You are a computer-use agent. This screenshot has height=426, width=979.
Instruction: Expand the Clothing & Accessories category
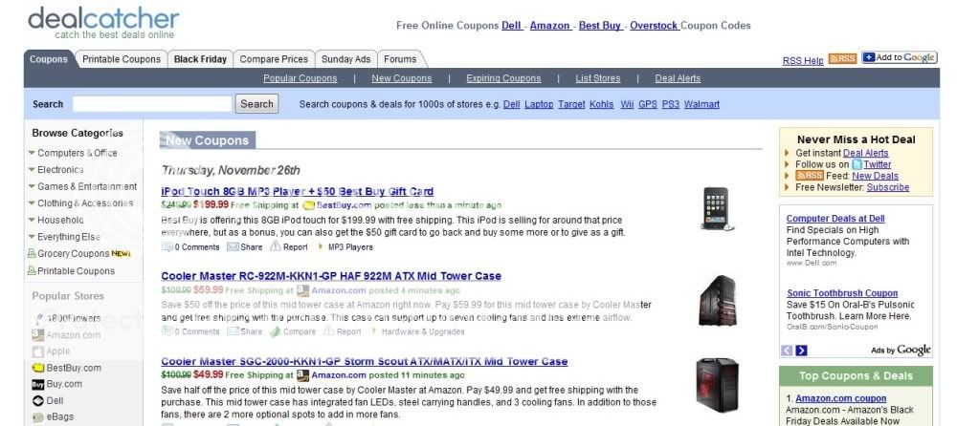32,203
